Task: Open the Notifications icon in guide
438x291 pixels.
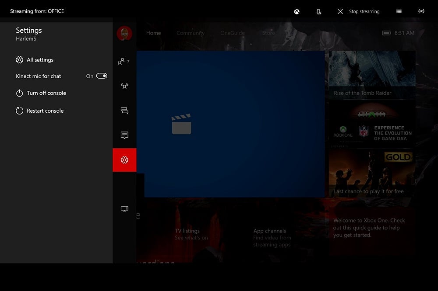Action: pos(124,135)
